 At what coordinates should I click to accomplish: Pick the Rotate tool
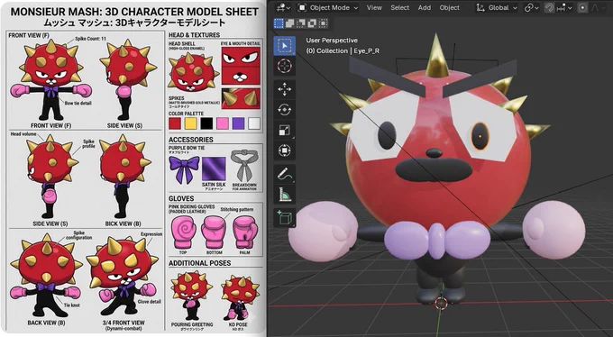tap(284, 110)
